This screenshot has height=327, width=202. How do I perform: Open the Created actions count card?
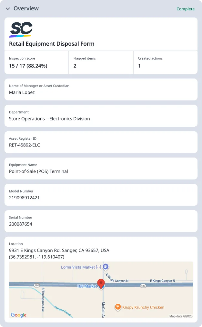165,63
